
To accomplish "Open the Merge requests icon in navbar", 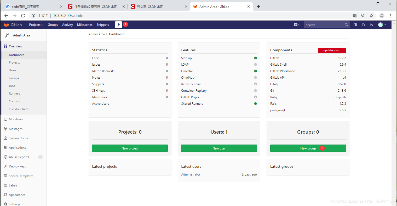I will click(x=363, y=25).
